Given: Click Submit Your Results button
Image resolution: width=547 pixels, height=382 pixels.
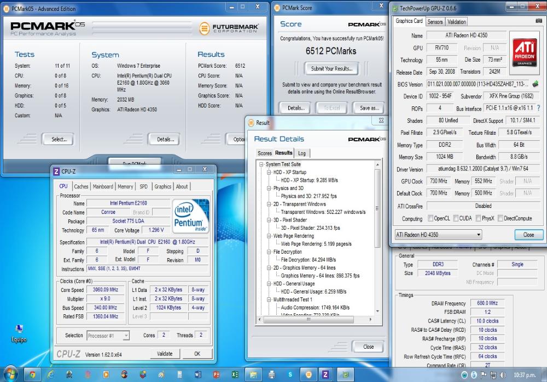Looking at the screenshot, I should (332, 69).
